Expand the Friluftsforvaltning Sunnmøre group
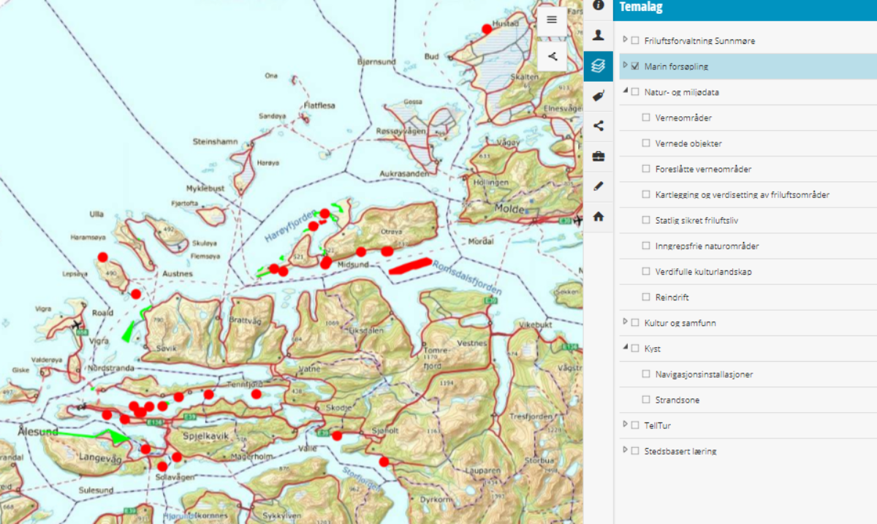Screen dimensions: 877x524 pos(625,40)
